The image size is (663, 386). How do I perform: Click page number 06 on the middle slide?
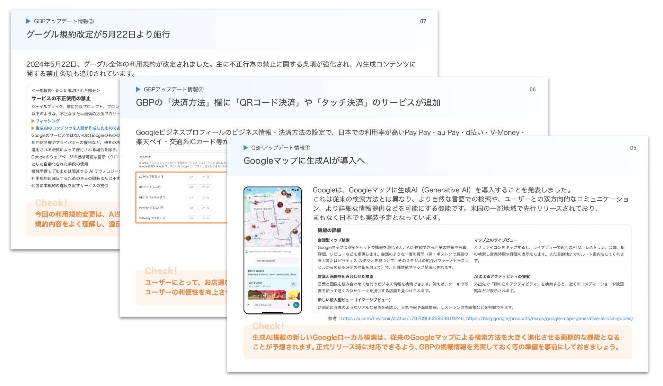[533, 90]
